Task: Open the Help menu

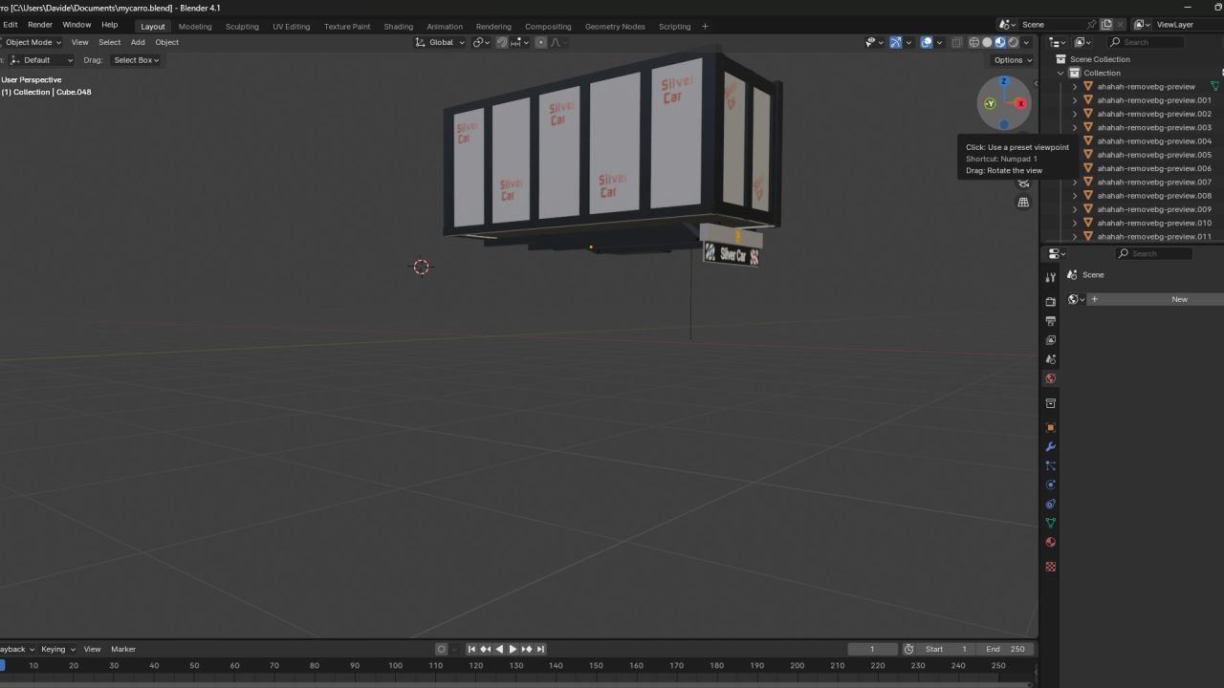Action: click(x=110, y=25)
